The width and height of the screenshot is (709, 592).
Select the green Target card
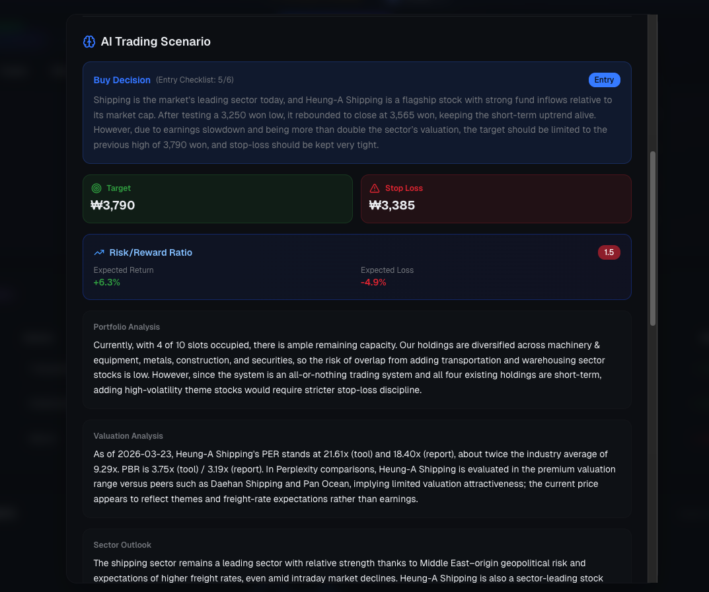(x=217, y=198)
